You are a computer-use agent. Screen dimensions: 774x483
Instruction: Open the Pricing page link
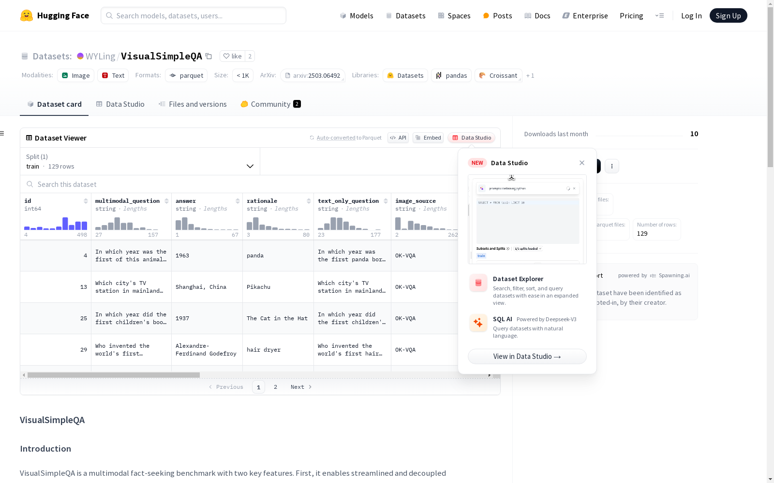coord(631,15)
